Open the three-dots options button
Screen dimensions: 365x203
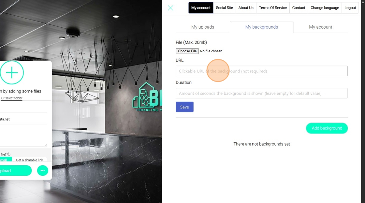(x=43, y=171)
